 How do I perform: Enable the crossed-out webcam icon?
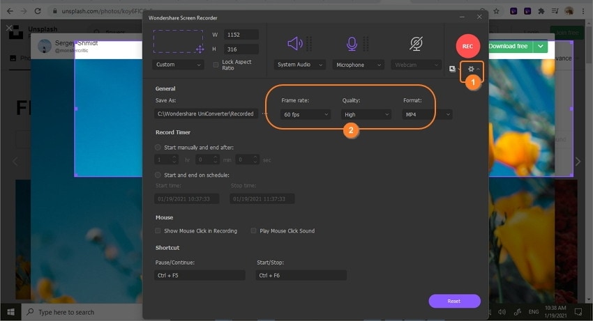click(x=416, y=44)
